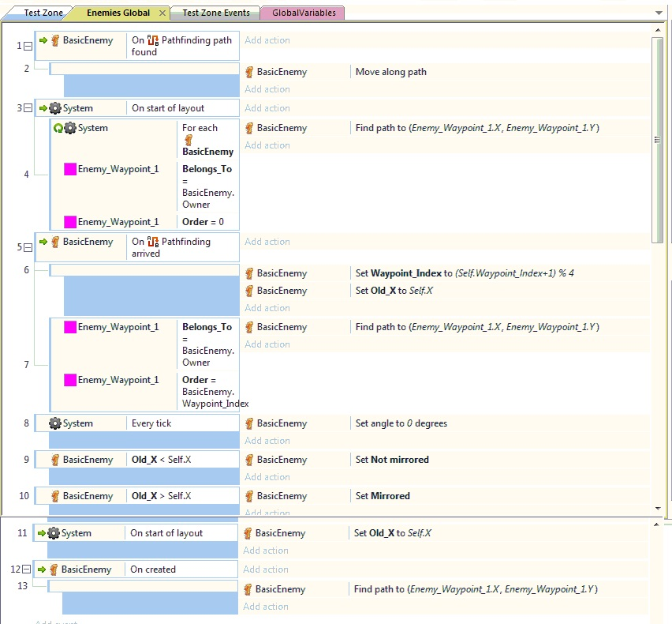This screenshot has height=624, width=672.
Task: Click 'Add action' in event 3 row
Action: pyautogui.click(x=267, y=108)
